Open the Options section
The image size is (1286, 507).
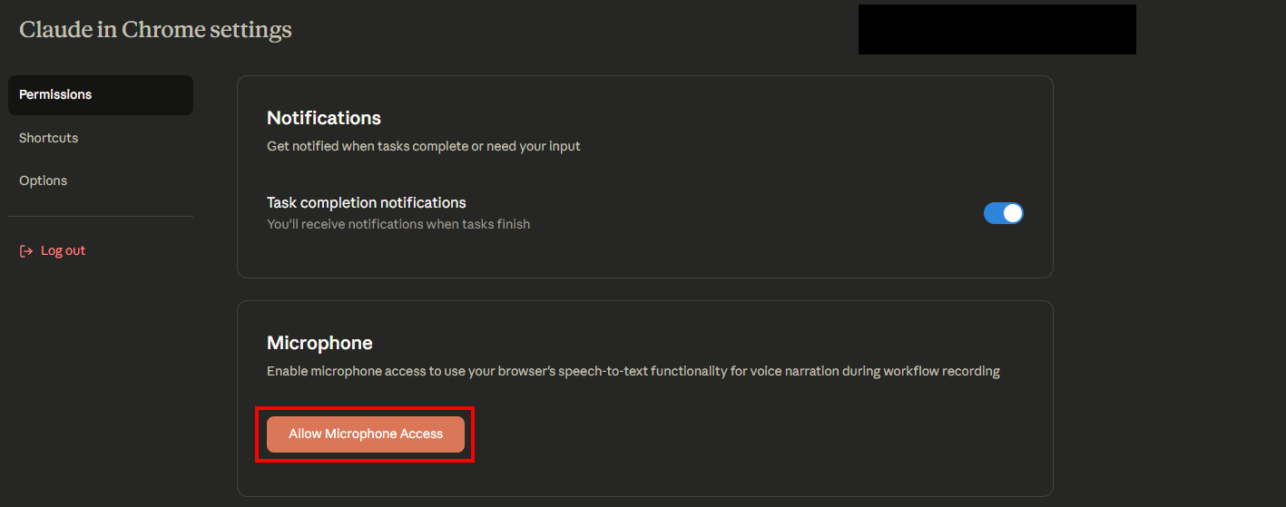44,180
